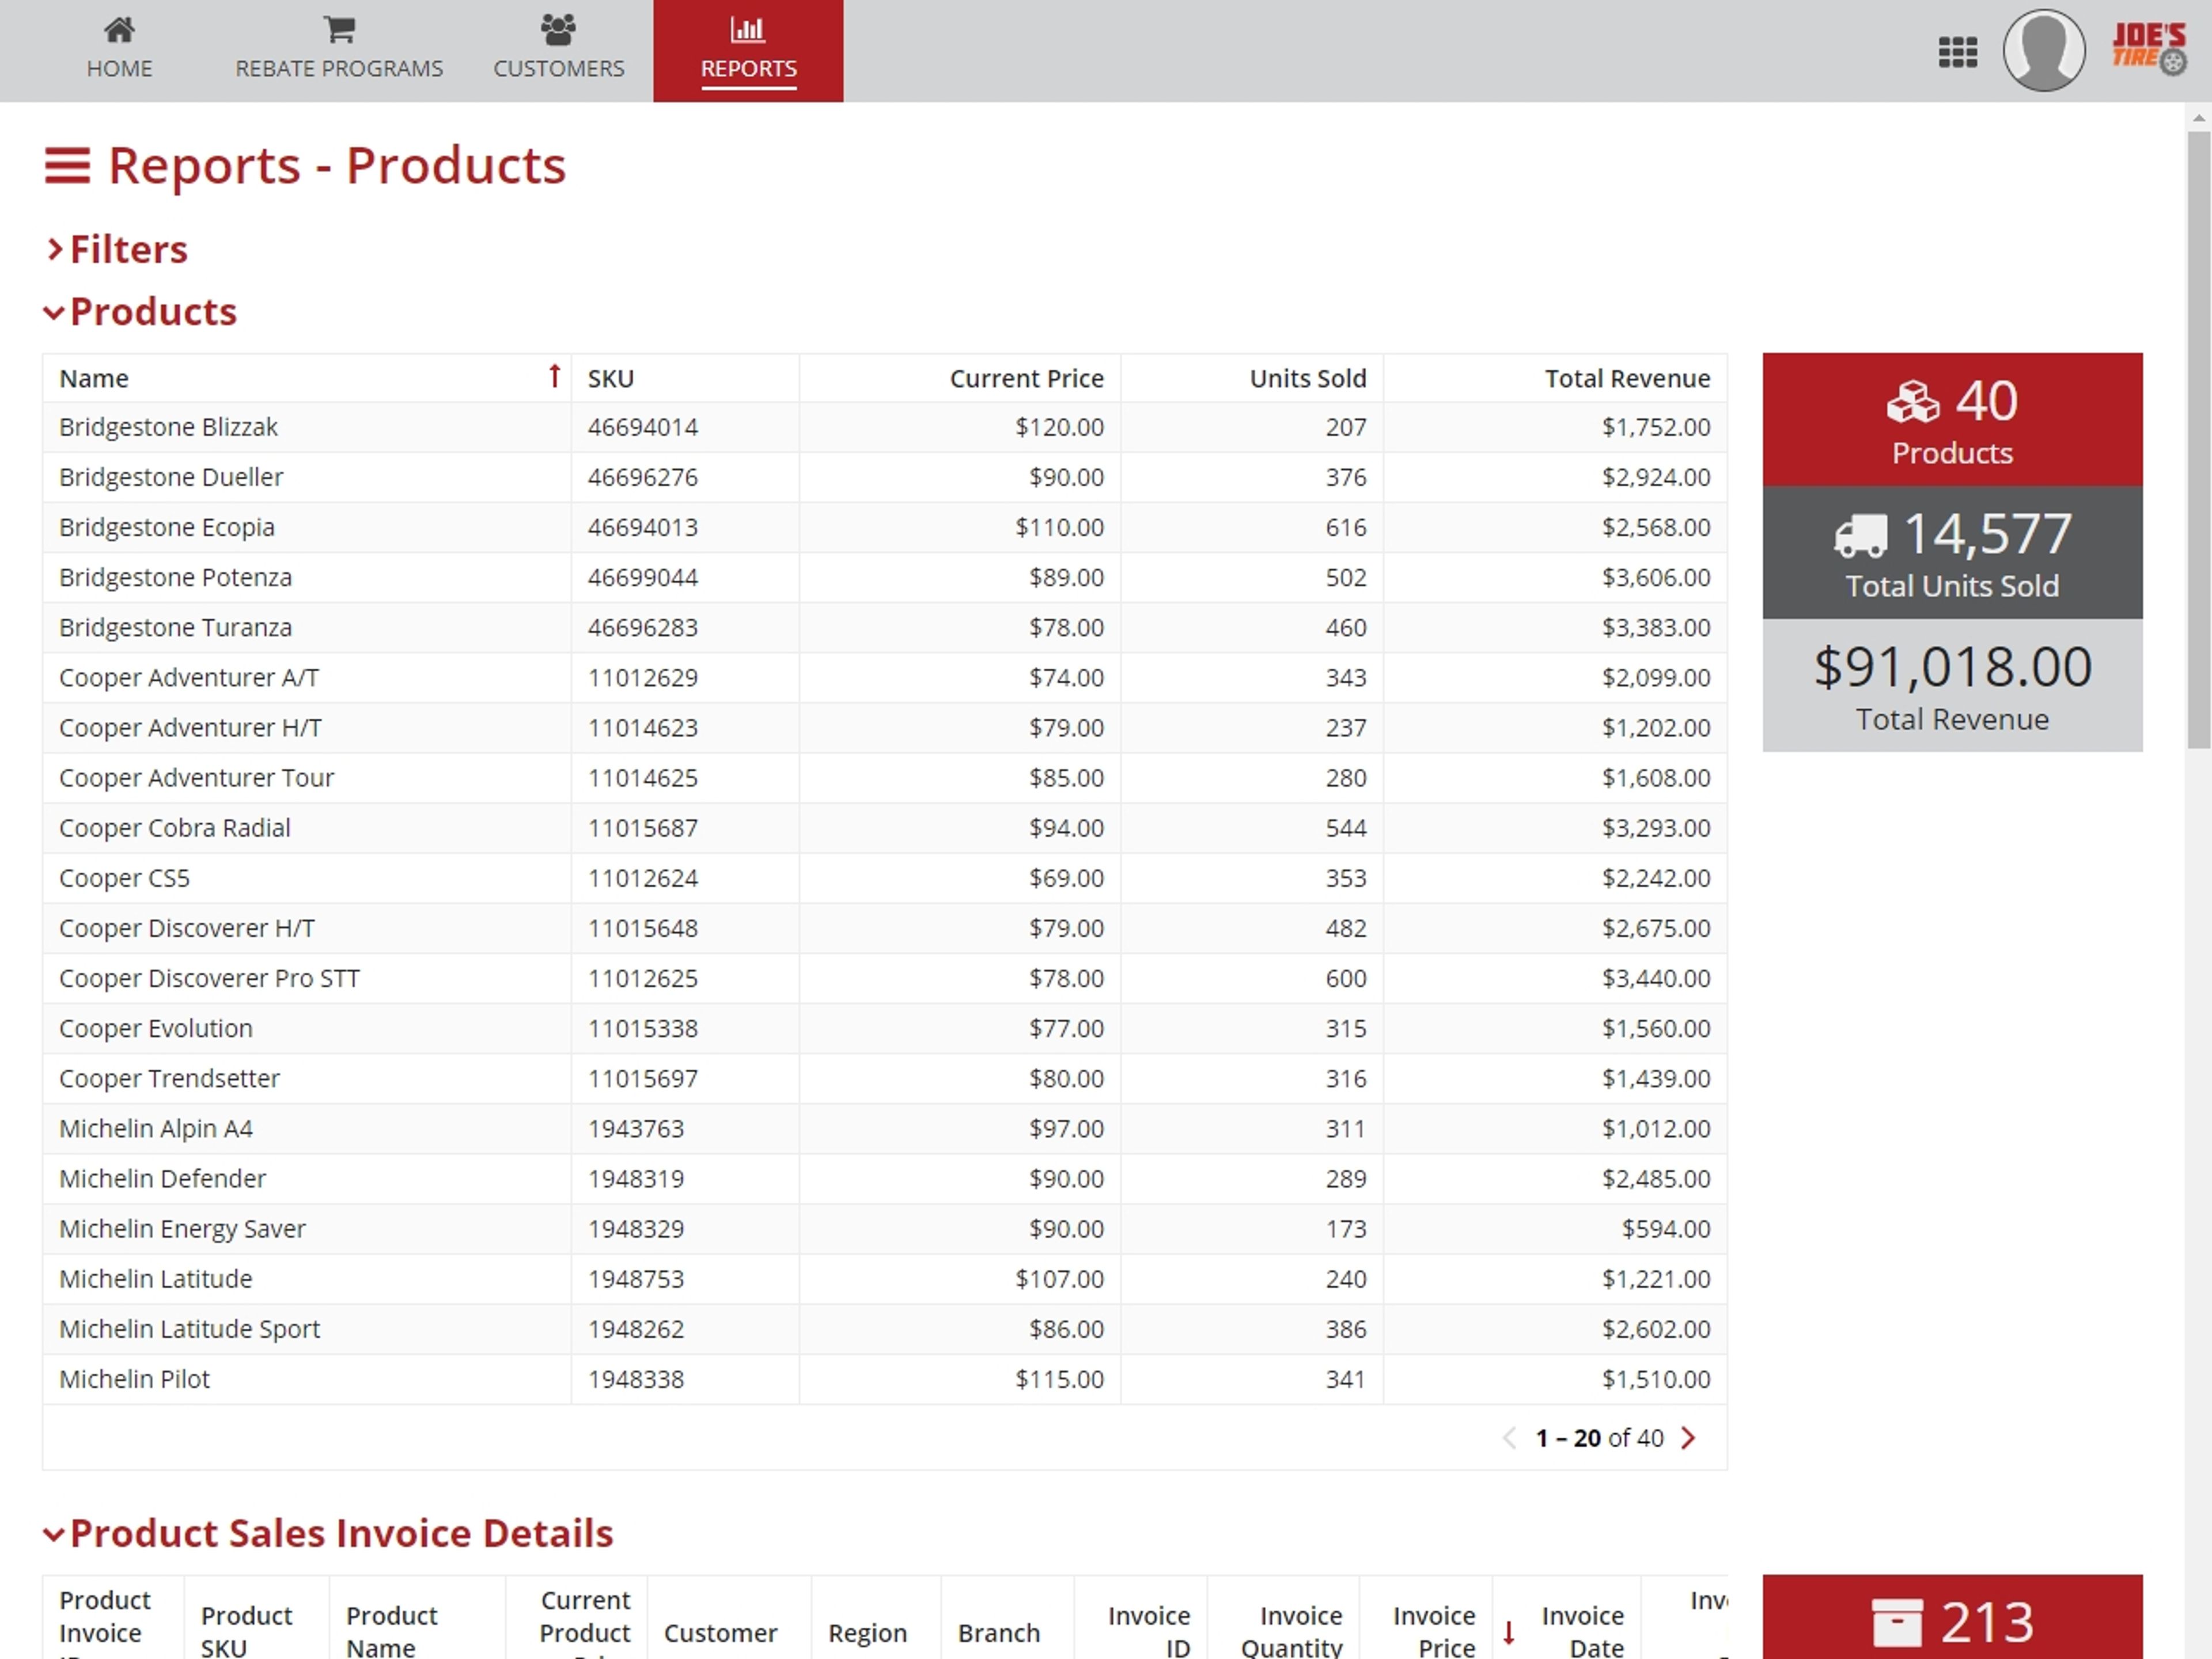This screenshot has height=1659, width=2212.
Task: Click the page vertical scrollbar thumb
Action: point(2198,440)
